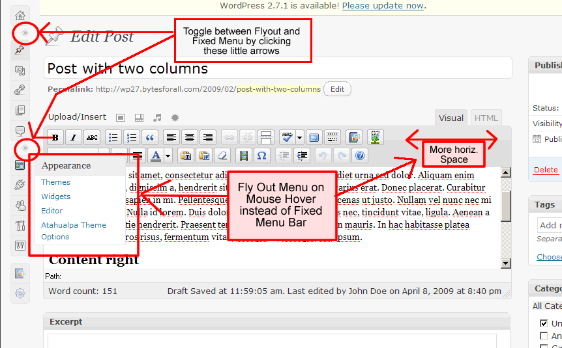This screenshot has width=562, height=348.
Task: Open the Links chain icon in sidebar
Action: 20,90
